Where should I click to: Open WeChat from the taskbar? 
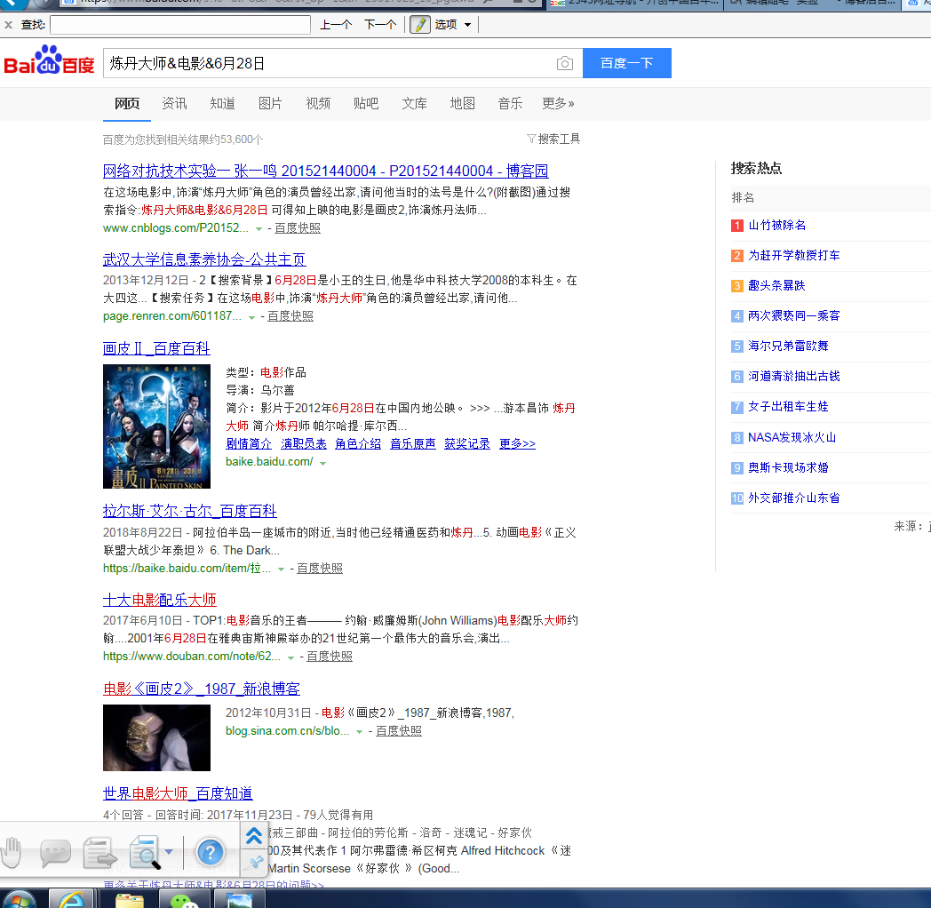click(x=185, y=902)
